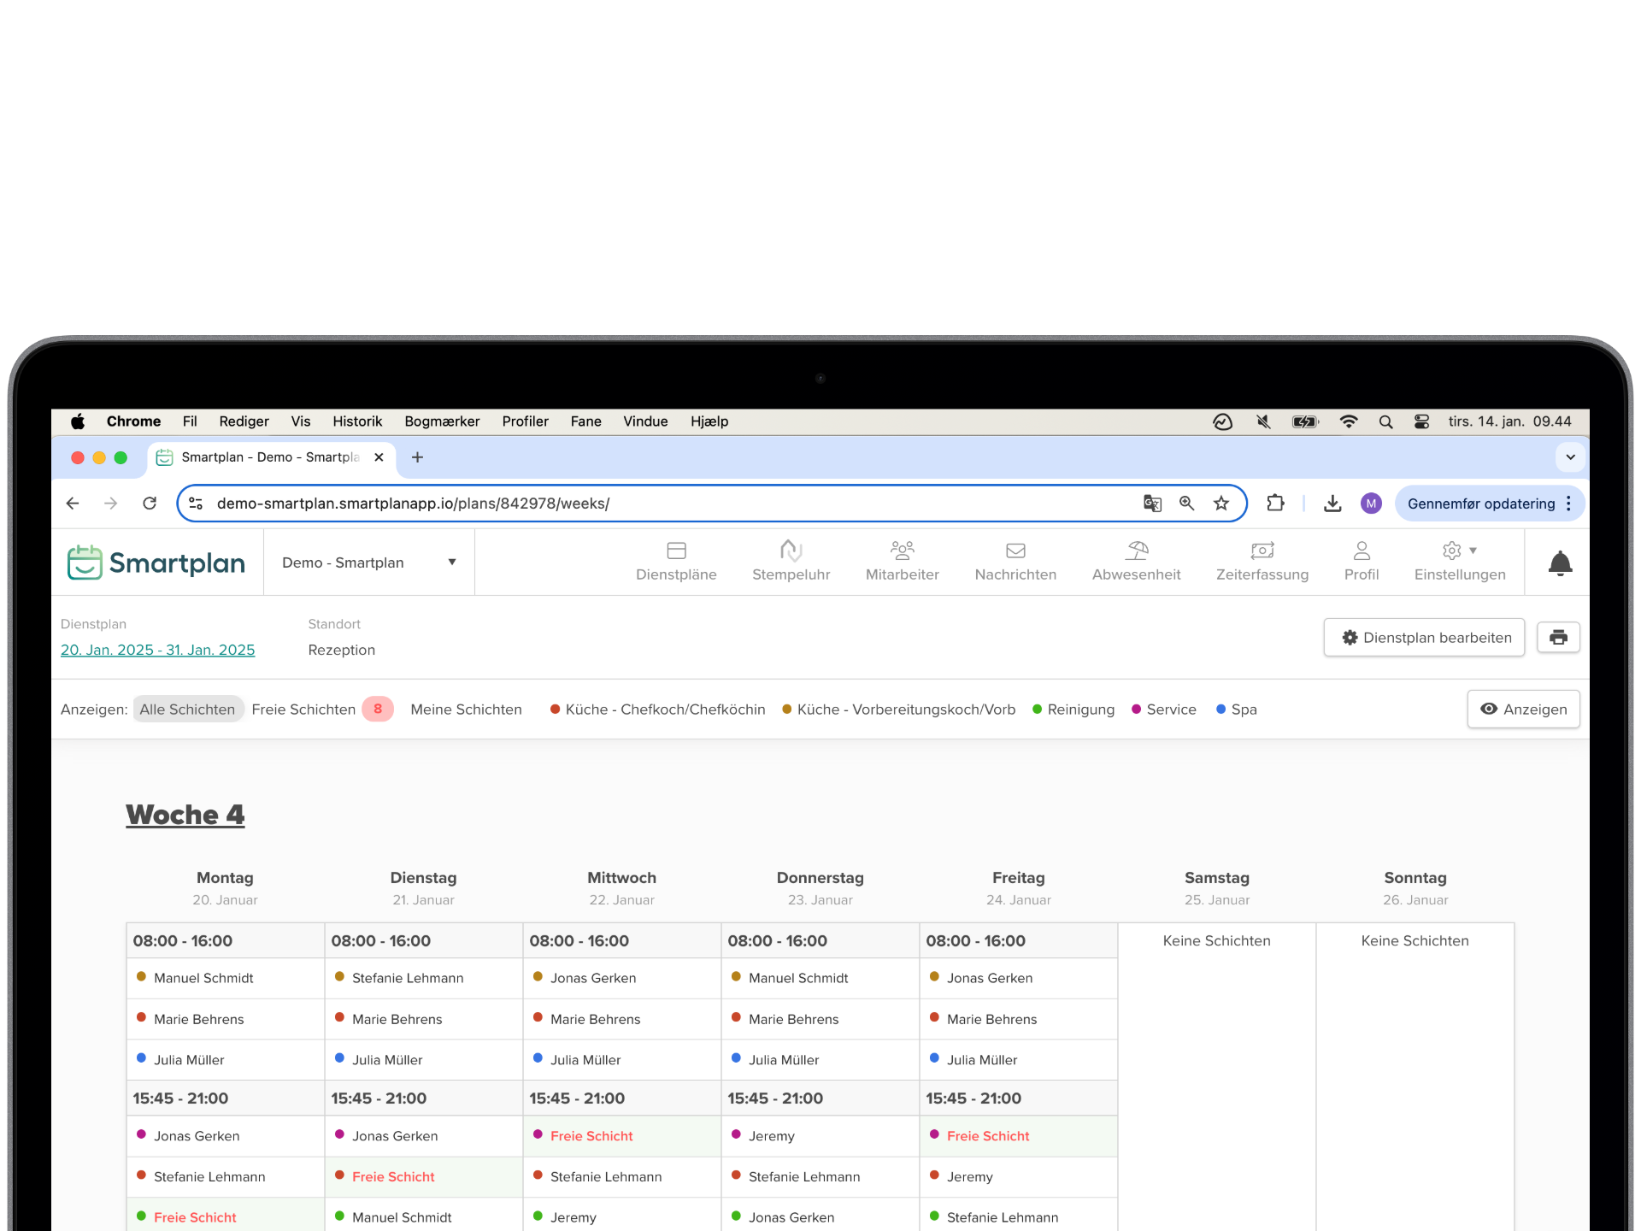Open the Abwesenheit umbrella icon
The width and height of the screenshot is (1641, 1231).
click(1136, 551)
